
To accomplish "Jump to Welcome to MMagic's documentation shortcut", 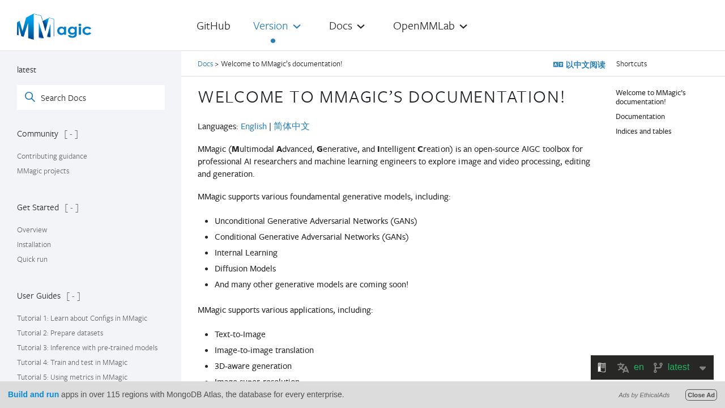I will click(x=651, y=97).
